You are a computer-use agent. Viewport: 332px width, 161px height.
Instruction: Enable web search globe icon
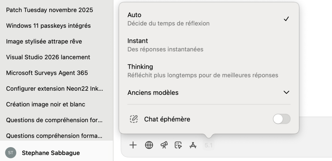tap(149, 145)
